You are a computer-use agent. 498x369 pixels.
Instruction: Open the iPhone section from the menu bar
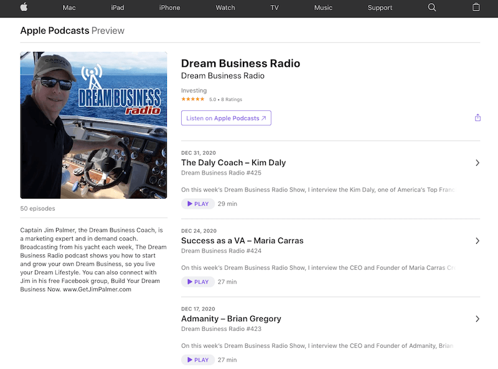click(169, 8)
